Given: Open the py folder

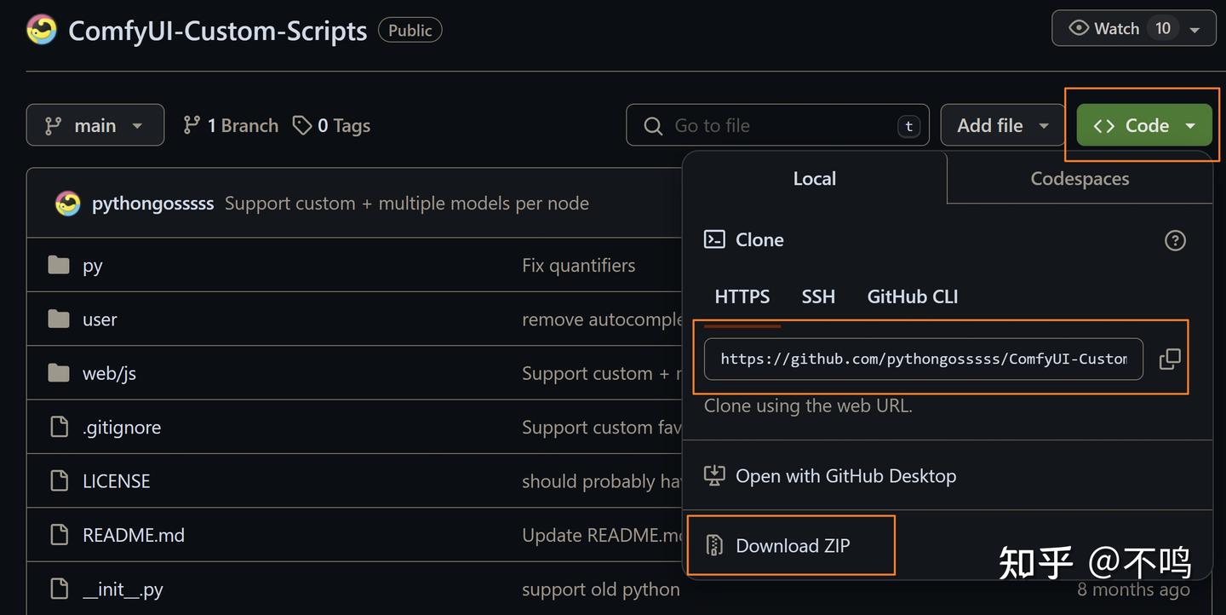Looking at the screenshot, I should (x=92, y=266).
